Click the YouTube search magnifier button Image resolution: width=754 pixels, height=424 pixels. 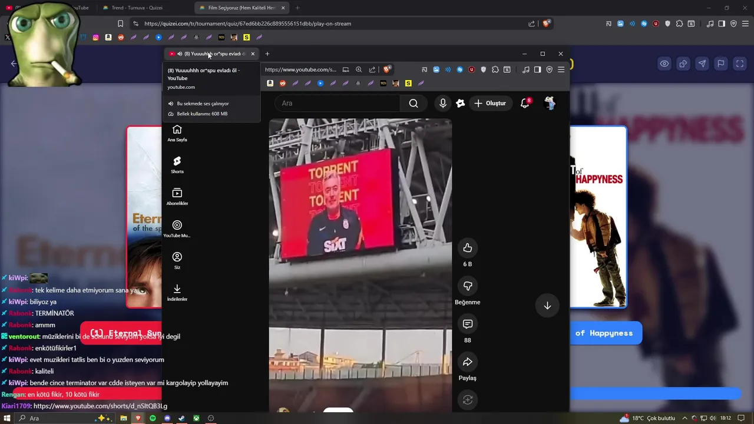click(x=414, y=104)
